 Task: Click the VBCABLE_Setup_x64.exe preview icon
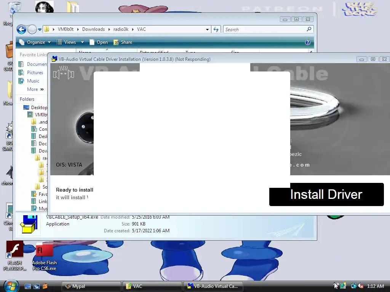pos(29,224)
